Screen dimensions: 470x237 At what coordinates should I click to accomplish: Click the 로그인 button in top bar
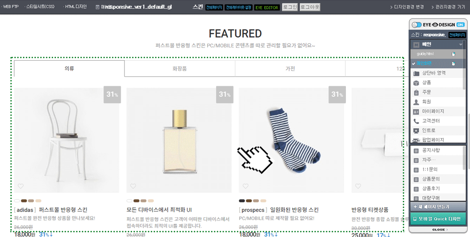[x=290, y=7]
